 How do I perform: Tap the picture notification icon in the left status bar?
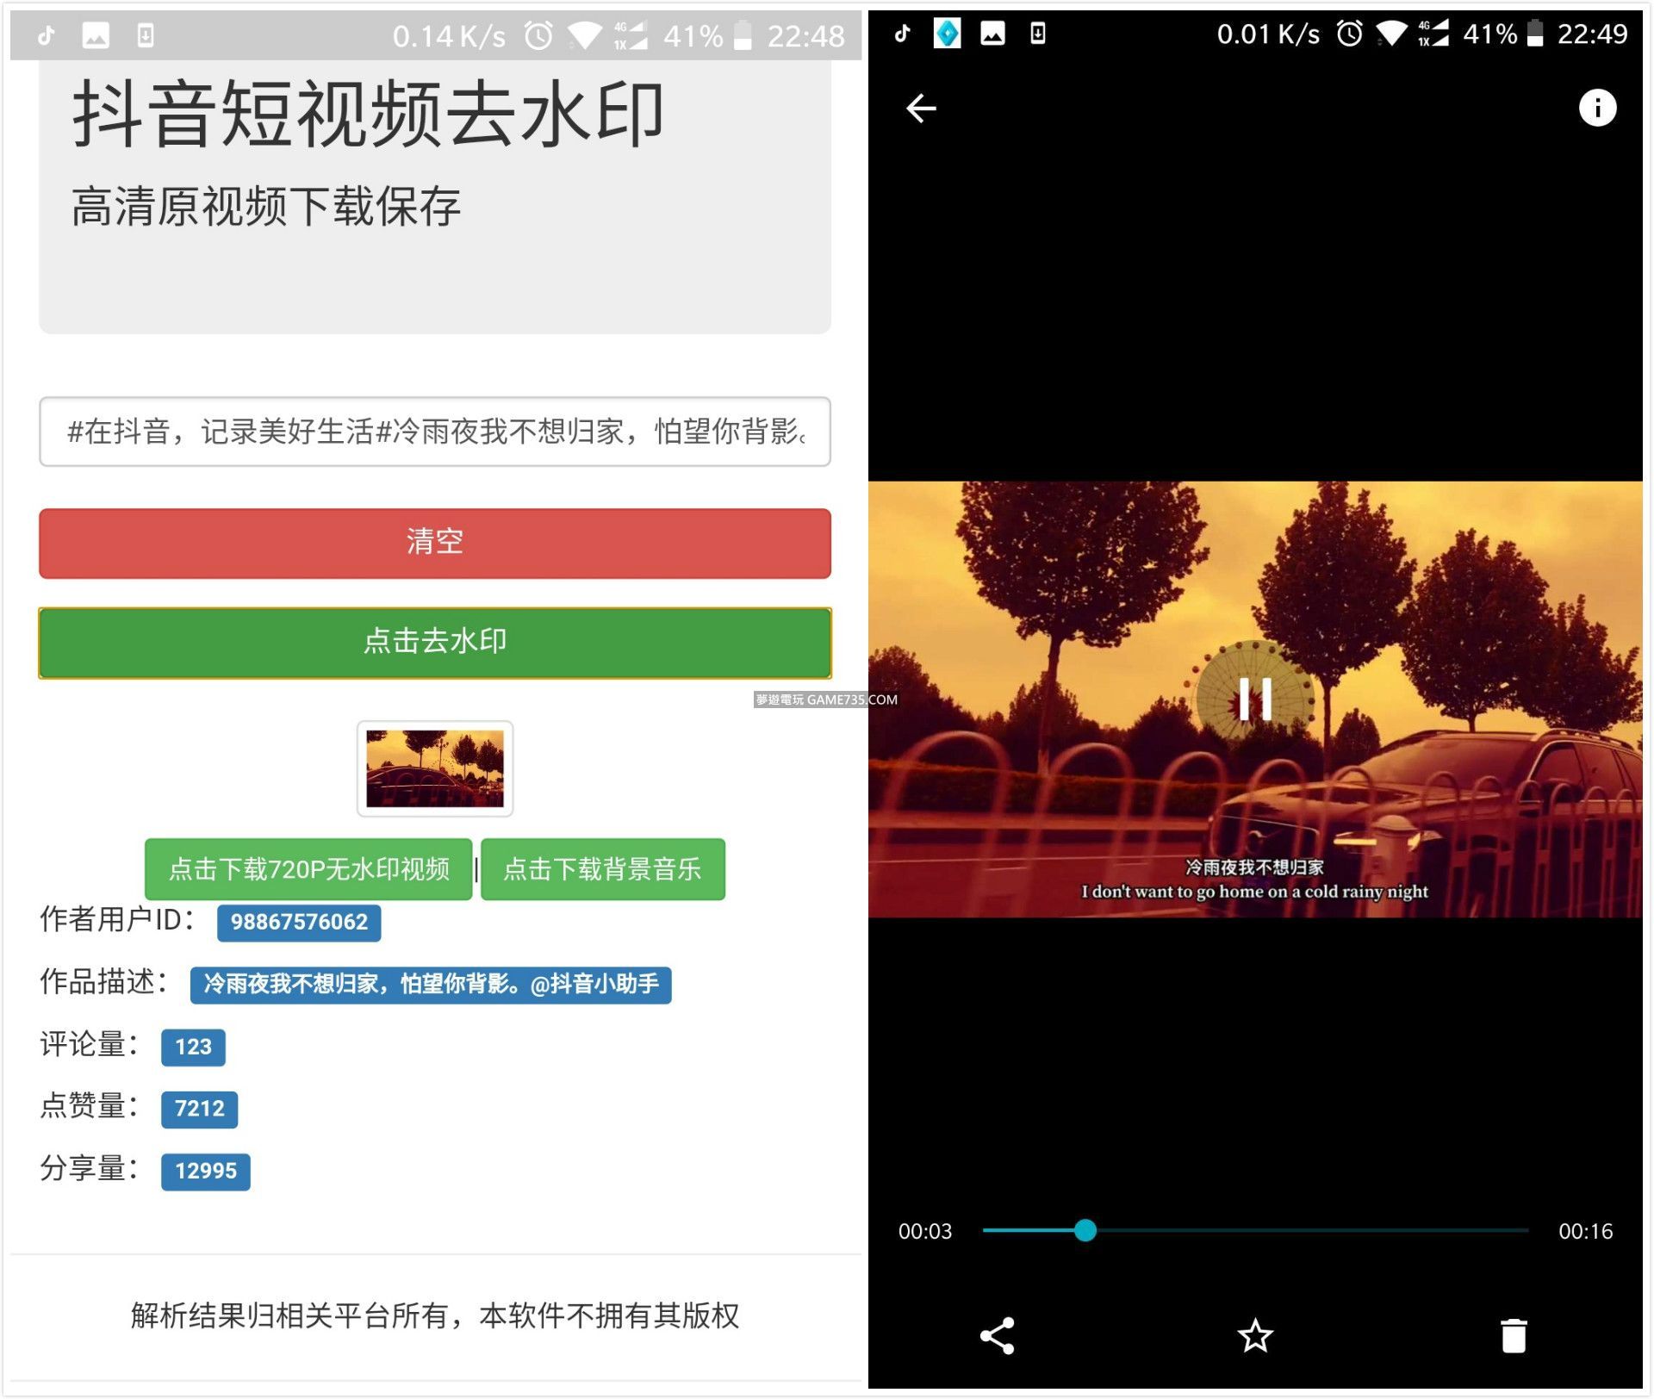point(96,36)
